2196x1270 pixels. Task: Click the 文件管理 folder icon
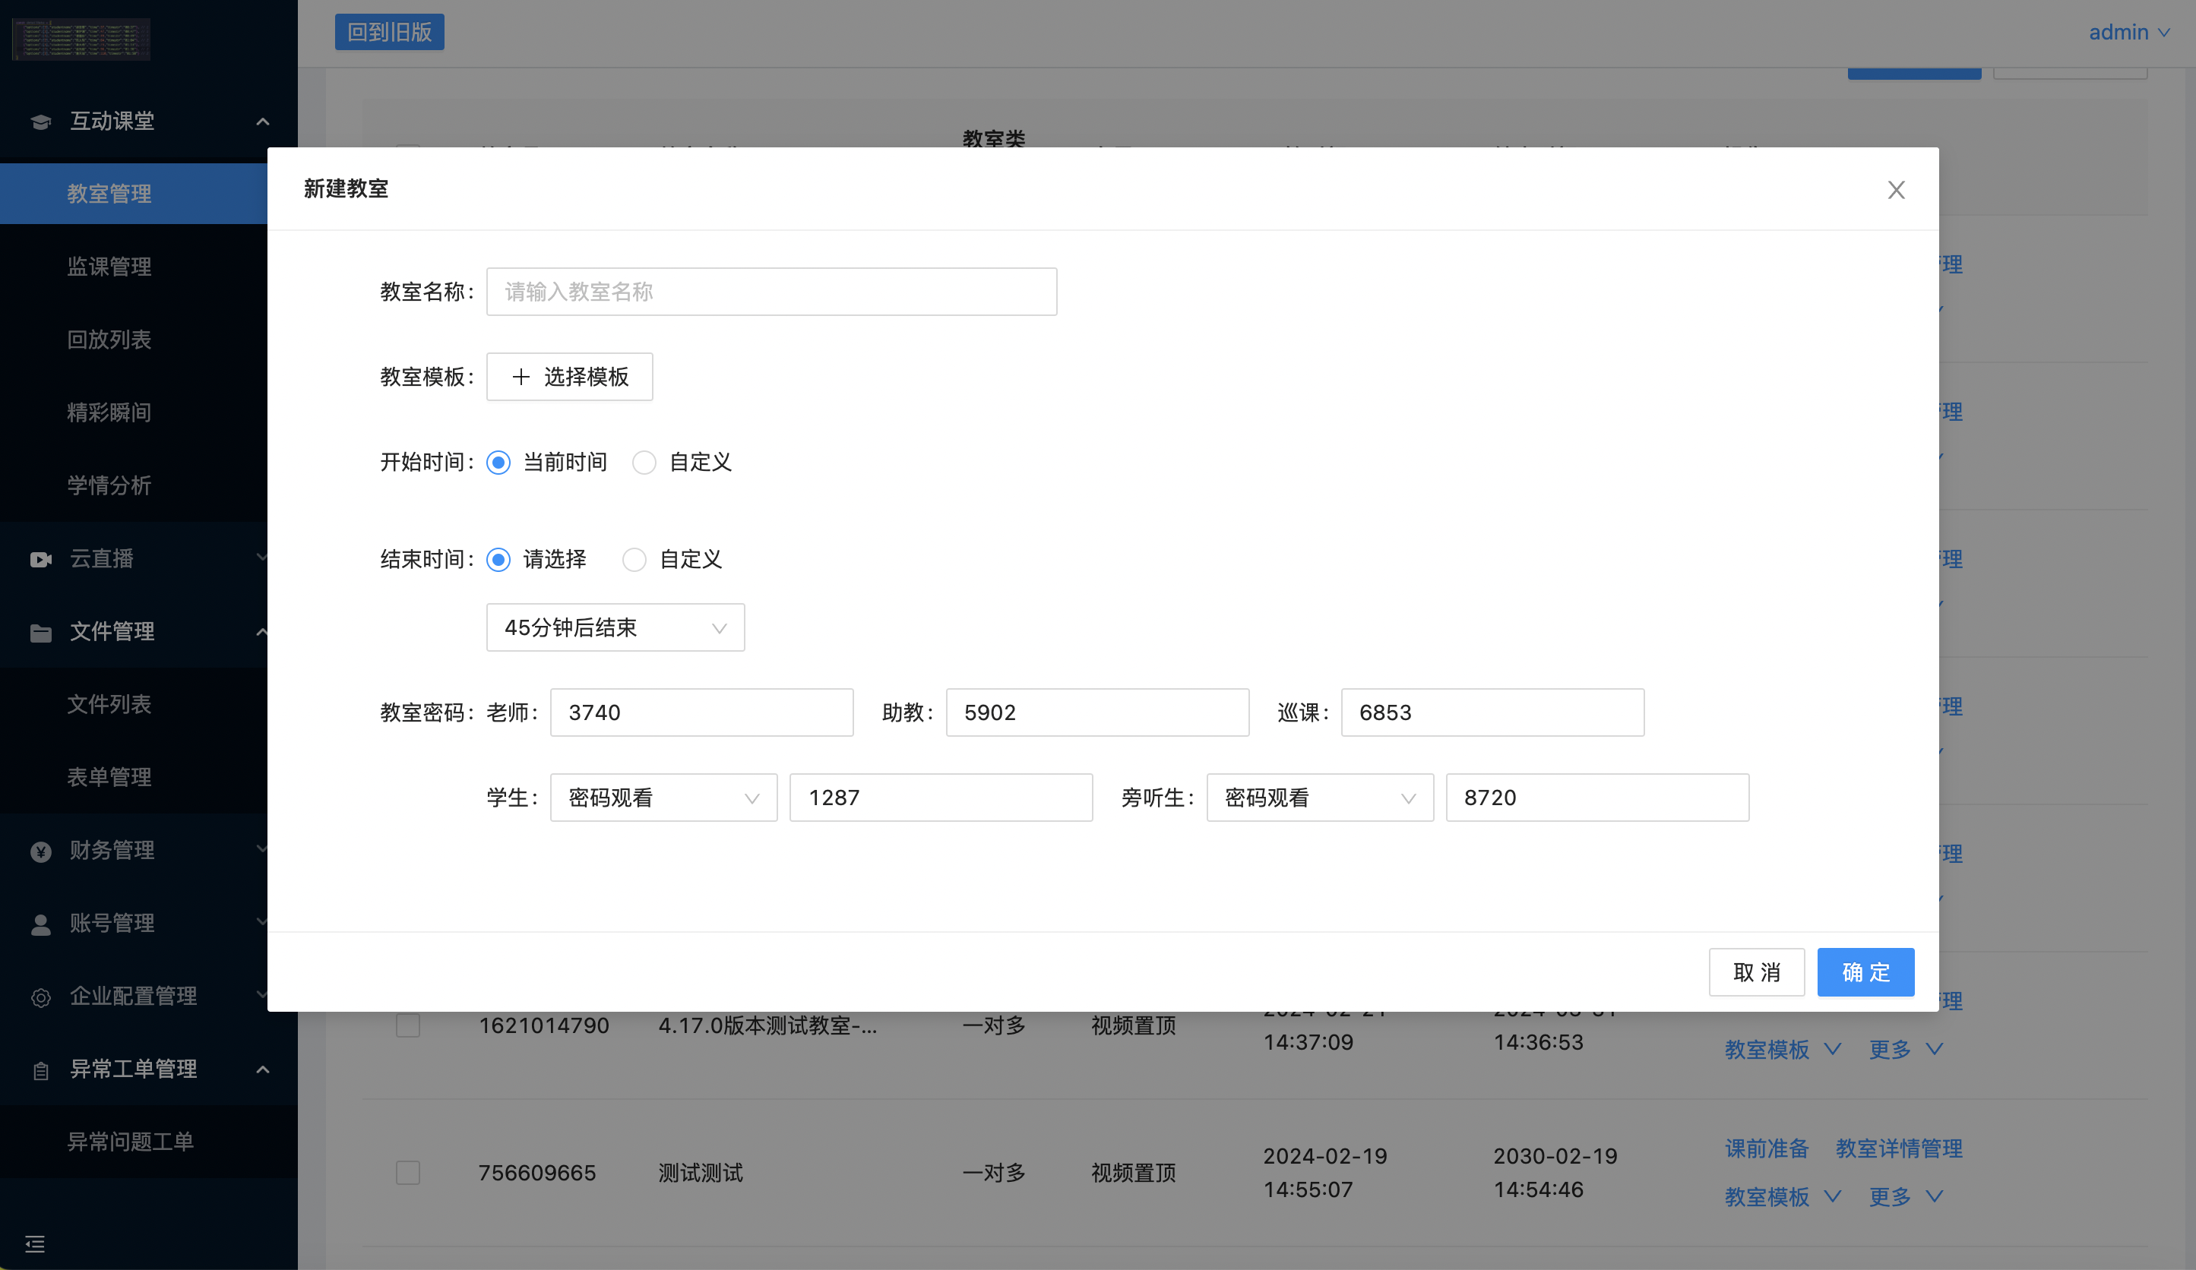click(x=40, y=633)
